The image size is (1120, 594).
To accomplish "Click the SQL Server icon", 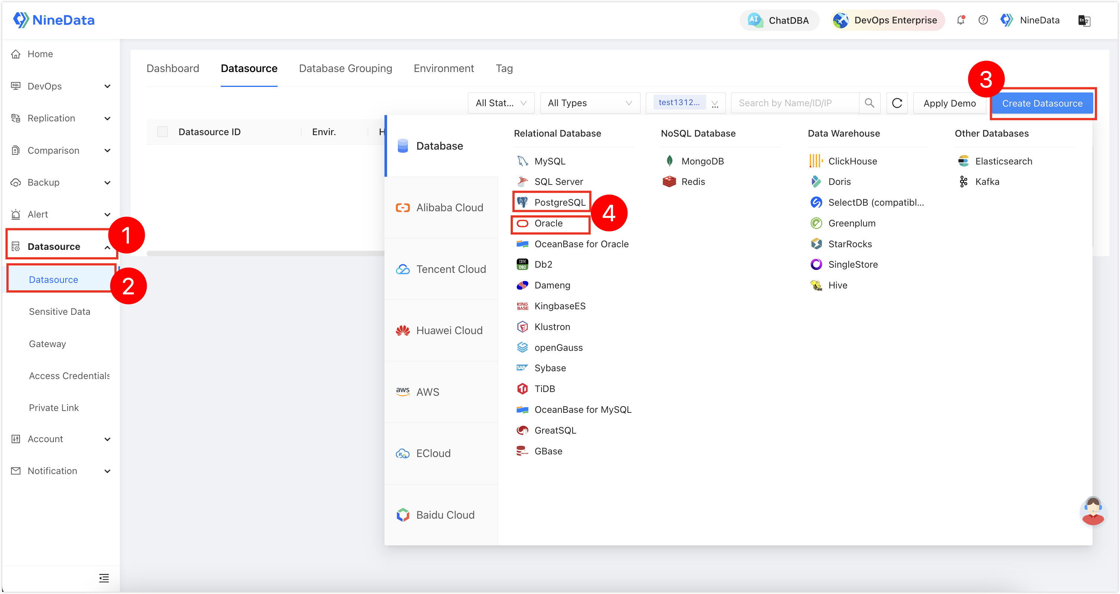I will pyautogui.click(x=522, y=181).
